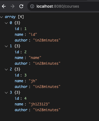Click the index label 2
Screen dimensions: 99x121
point(11,69)
